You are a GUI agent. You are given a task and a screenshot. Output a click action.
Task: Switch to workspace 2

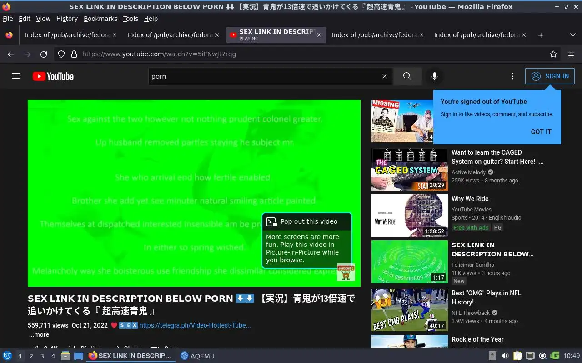coord(31,356)
